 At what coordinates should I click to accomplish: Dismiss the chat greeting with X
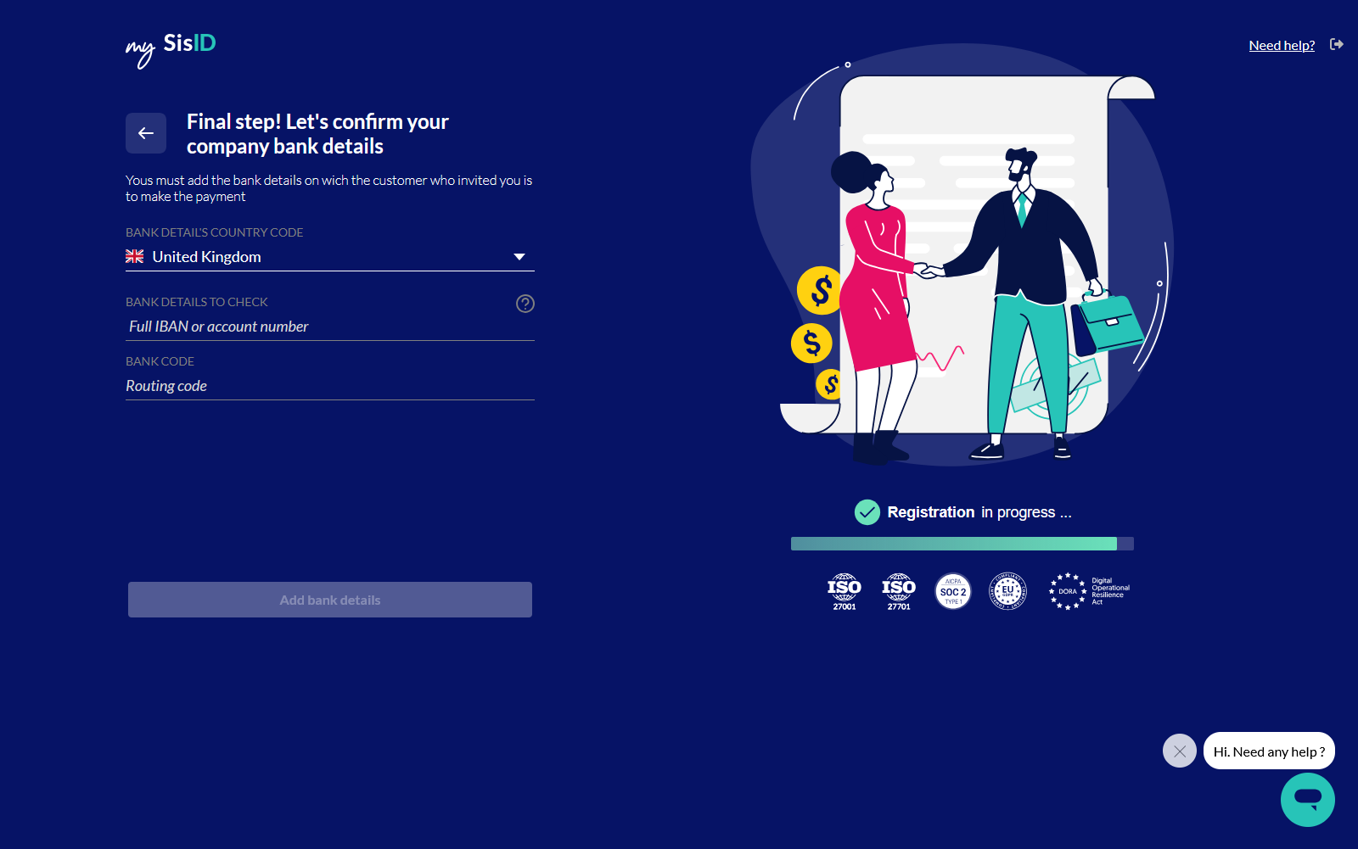[1180, 751]
